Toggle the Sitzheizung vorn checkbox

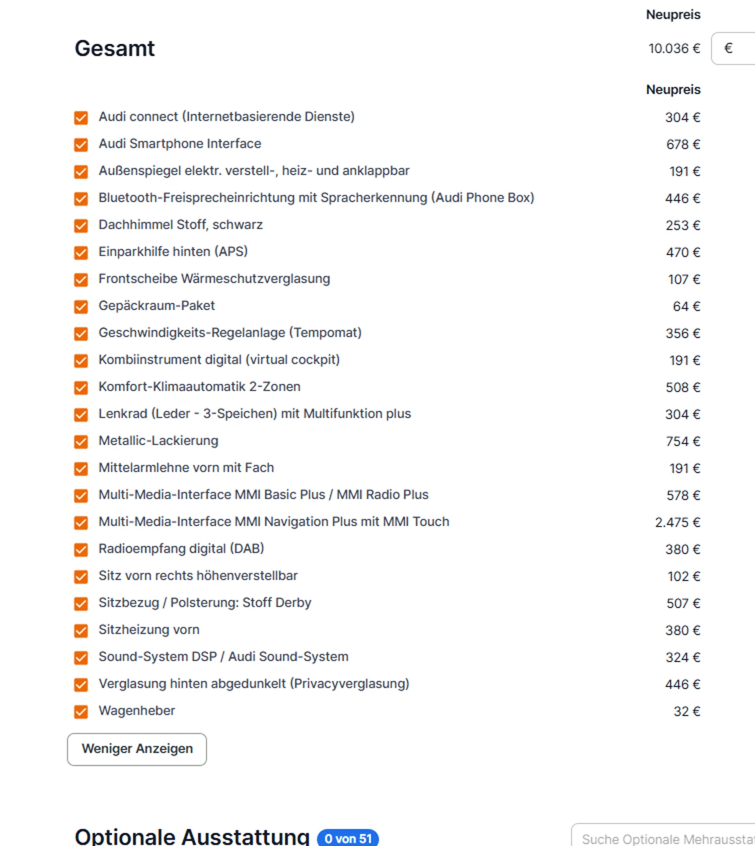(81, 631)
